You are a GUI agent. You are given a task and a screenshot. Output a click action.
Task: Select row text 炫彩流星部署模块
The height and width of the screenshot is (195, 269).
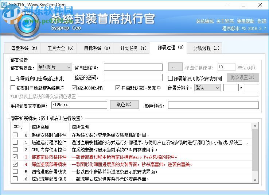[49, 179]
